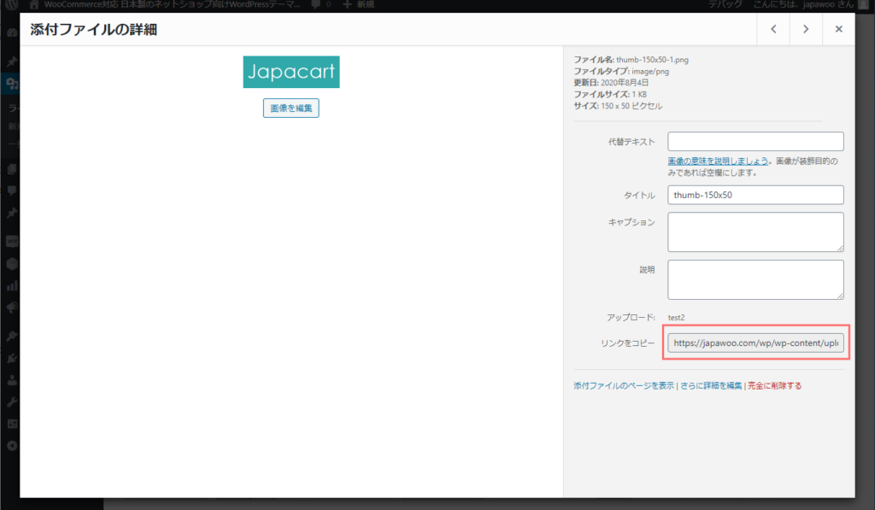Go to the previous attachment with left chevron
Image resolution: width=875 pixels, height=510 pixels.
click(773, 29)
